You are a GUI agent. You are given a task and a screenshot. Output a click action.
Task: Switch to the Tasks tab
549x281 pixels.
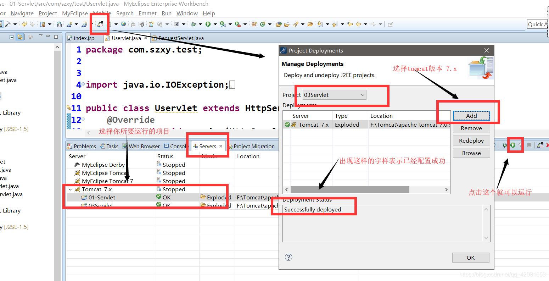110,146
